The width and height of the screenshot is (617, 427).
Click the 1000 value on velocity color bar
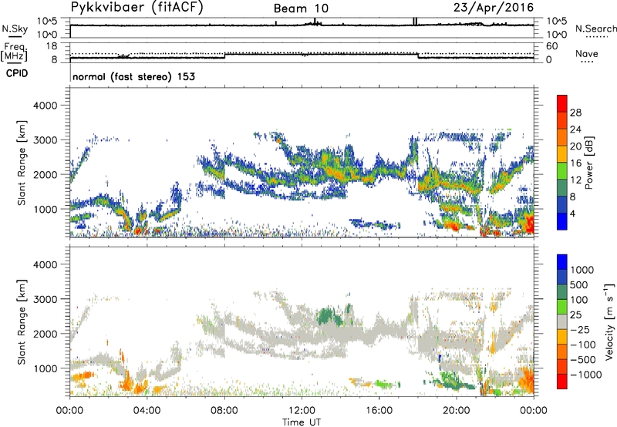click(582, 270)
